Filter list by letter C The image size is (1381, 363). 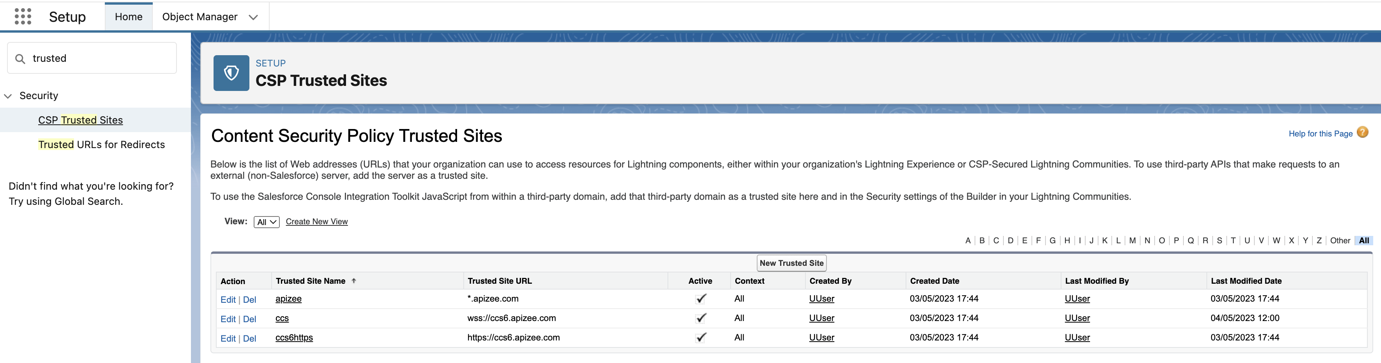click(x=996, y=241)
